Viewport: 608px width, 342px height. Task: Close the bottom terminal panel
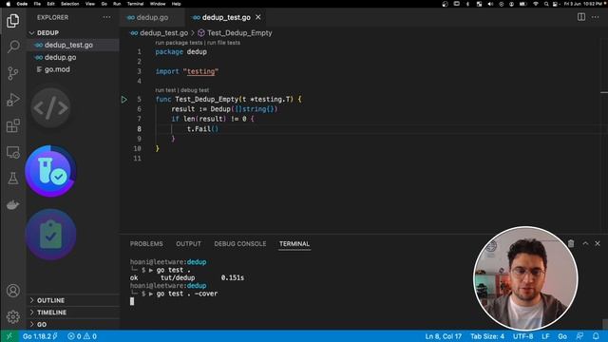pyautogui.click(x=598, y=243)
